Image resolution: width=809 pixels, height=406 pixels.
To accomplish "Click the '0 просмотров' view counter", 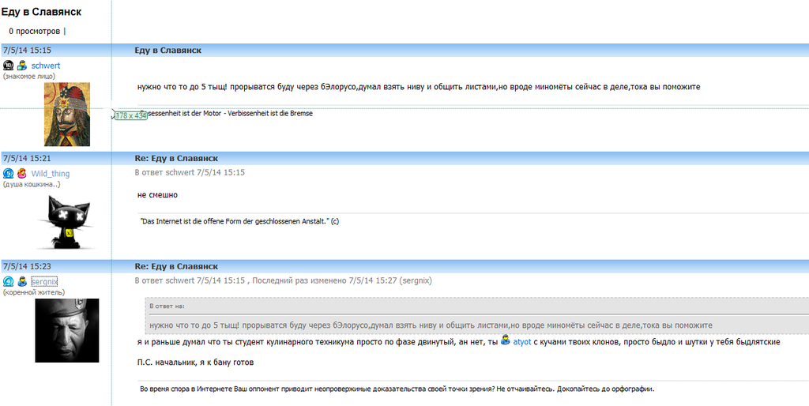I will (34, 31).
